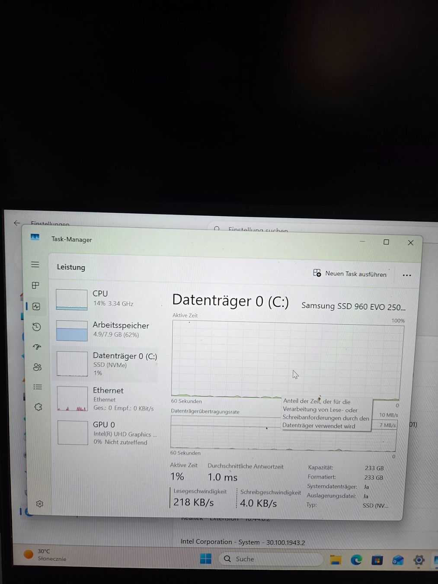Screen dimensions: 438x584
Task: Click the CPU usage mini graph thumbnail
Action: pos(72,300)
